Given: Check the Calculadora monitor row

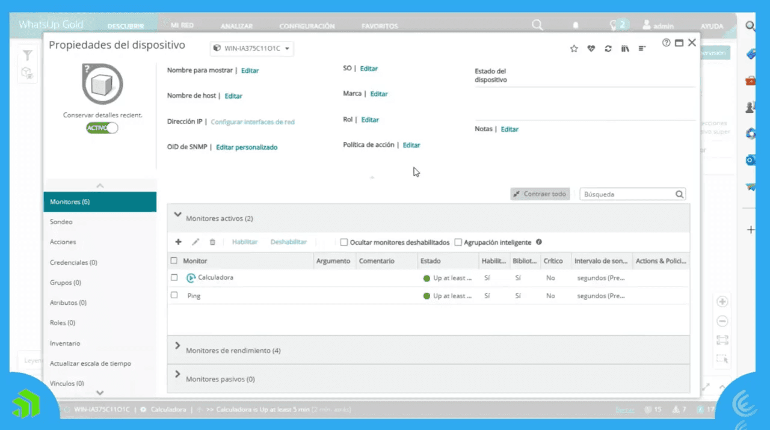Looking at the screenshot, I should pyautogui.click(x=174, y=278).
